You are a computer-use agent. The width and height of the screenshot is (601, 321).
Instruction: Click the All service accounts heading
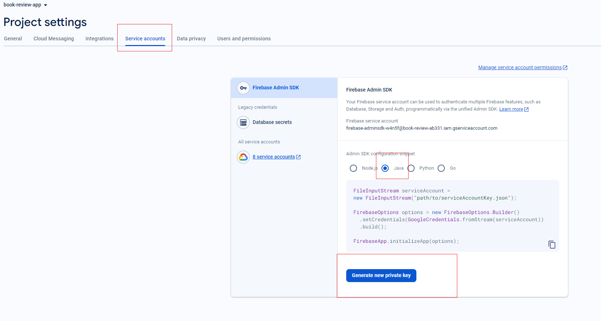coord(259,142)
